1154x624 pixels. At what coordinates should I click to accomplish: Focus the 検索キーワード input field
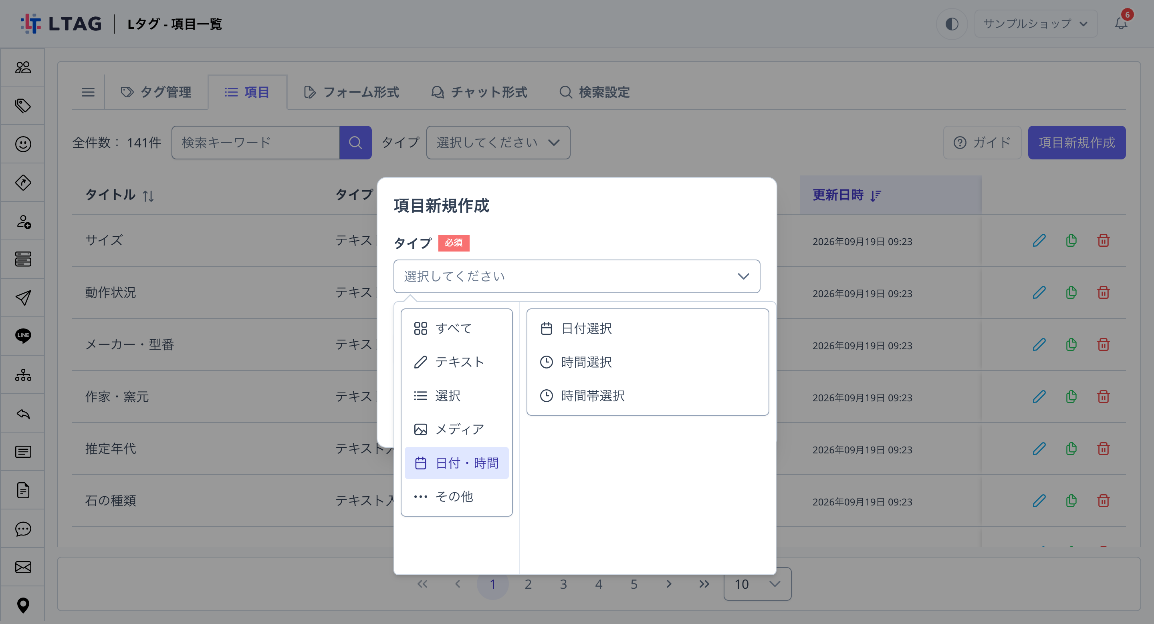(x=255, y=142)
